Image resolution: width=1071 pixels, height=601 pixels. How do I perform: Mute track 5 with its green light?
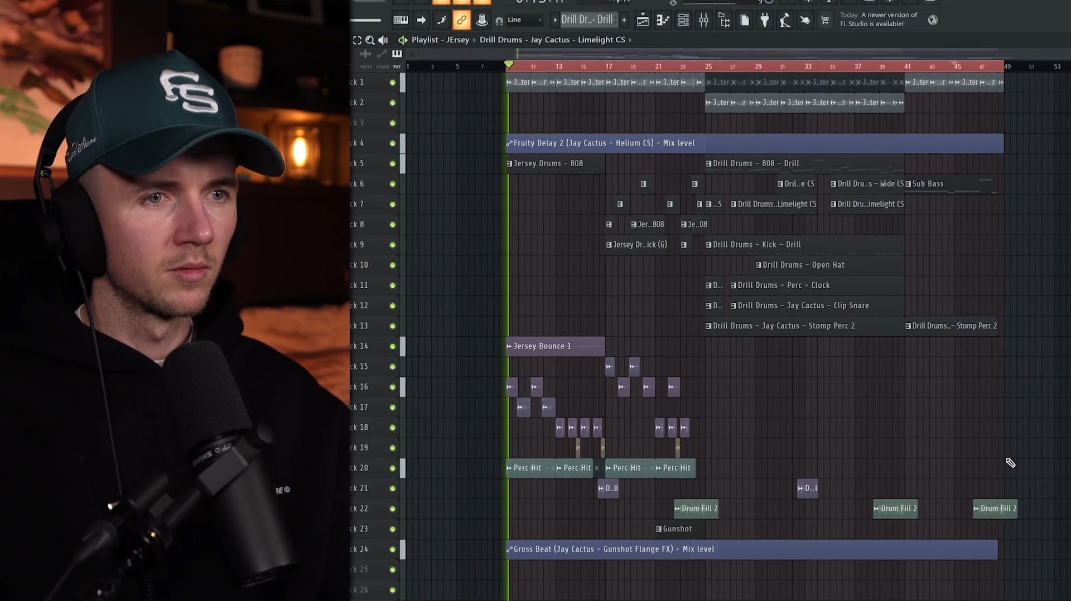coord(393,164)
